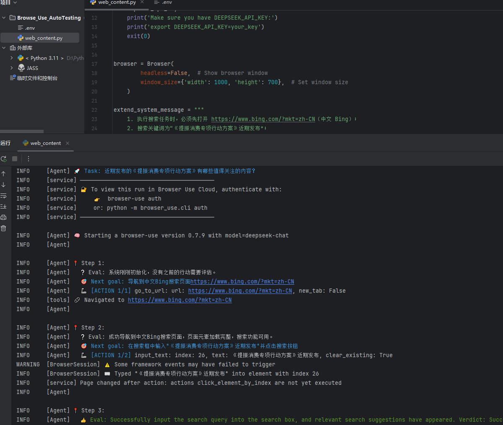The width and height of the screenshot is (503, 425).
Task: Click the 'Typed' BrowserSession log line
Action: (x=217, y=374)
